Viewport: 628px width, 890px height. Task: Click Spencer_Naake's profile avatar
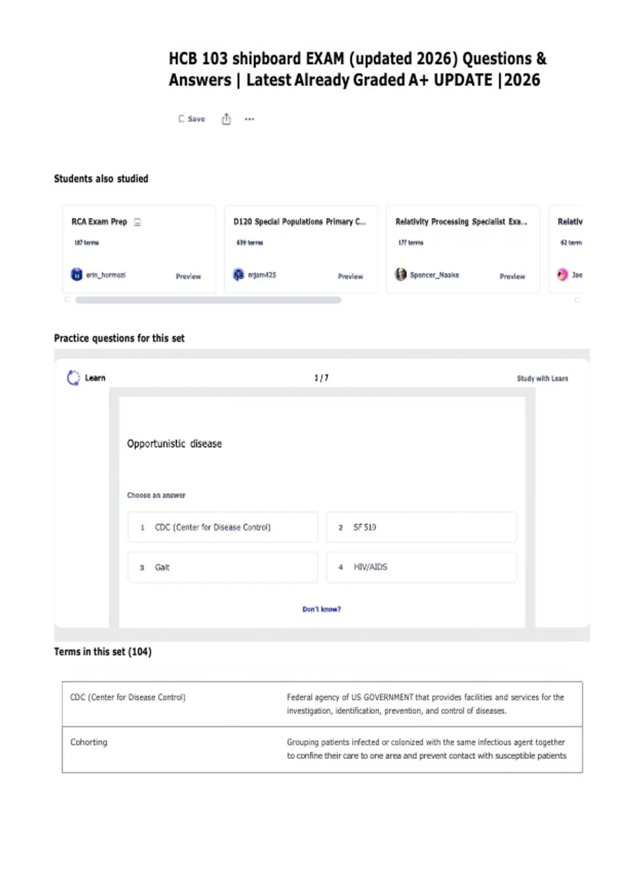tap(400, 274)
